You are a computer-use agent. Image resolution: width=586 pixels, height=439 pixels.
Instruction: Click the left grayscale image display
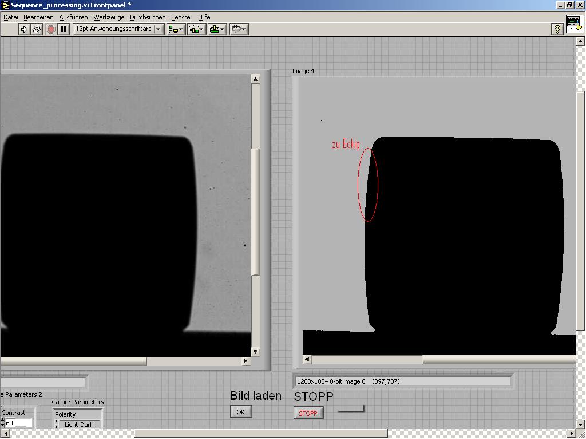click(x=126, y=215)
